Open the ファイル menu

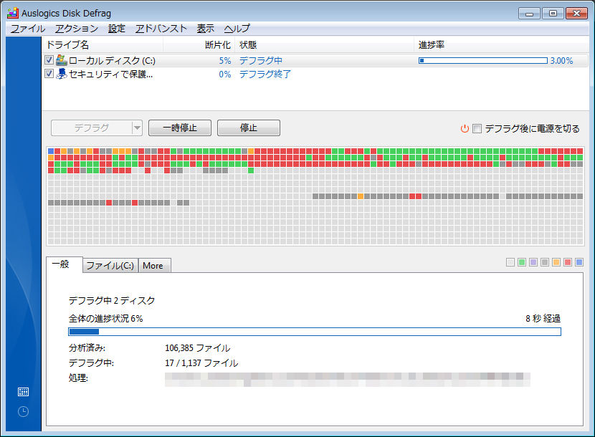pyautogui.click(x=28, y=29)
